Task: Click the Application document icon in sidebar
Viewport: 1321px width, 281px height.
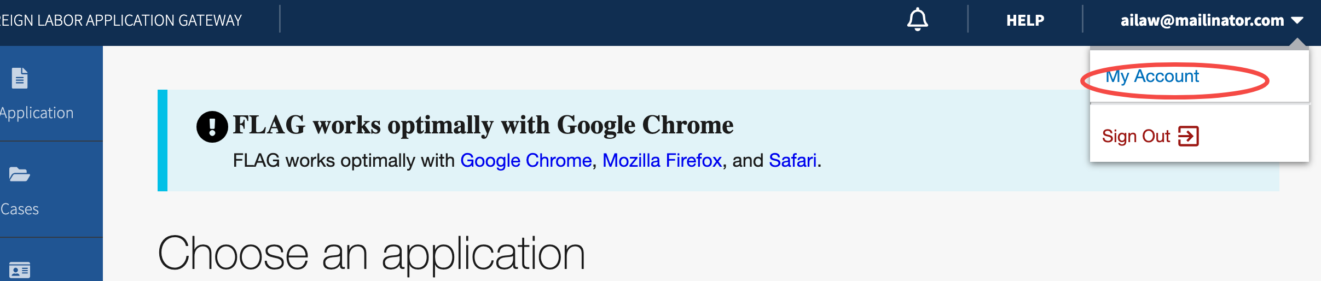Action: pyautogui.click(x=20, y=78)
